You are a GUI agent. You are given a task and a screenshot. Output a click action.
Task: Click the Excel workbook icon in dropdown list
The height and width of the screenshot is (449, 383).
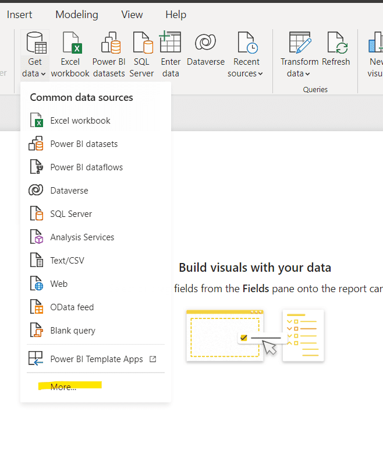point(37,120)
